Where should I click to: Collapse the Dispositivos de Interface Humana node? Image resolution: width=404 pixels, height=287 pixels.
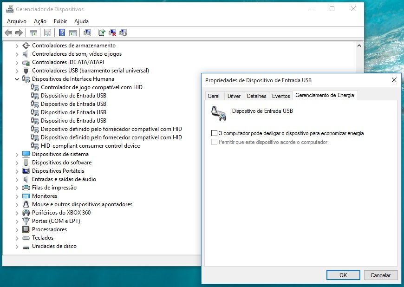point(17,79)
